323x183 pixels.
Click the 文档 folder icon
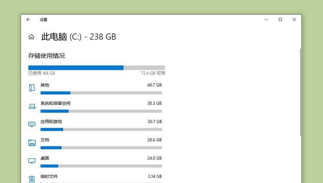click(32, 143)
